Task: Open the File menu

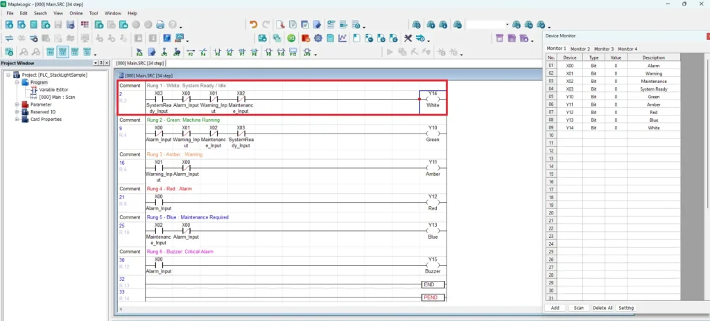Action: [x=10, y=13]
